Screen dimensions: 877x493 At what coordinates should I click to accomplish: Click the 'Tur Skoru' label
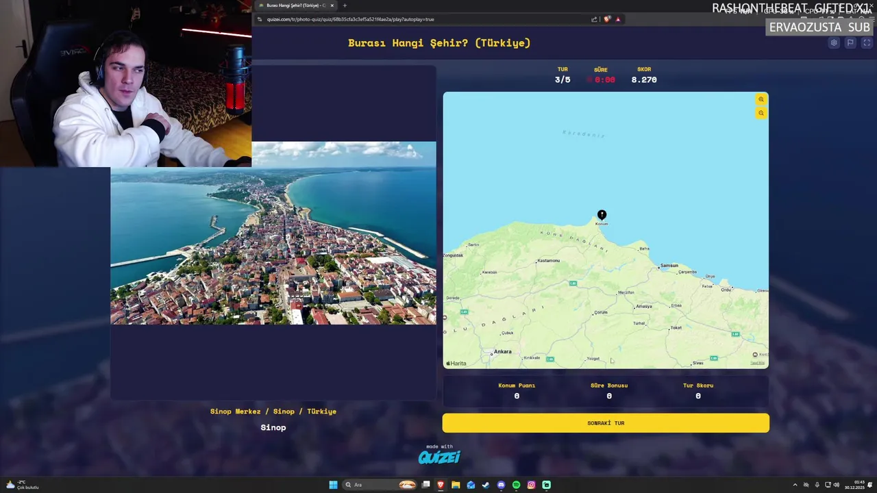point(698,385)
